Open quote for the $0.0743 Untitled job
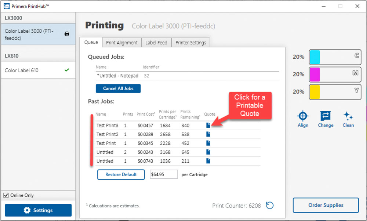The height and width of the screenshot is (221, 367). click(x=208, y=161)
